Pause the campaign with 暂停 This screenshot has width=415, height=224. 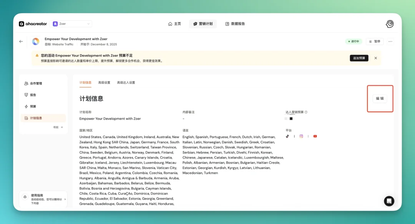(x=373, y=41)
